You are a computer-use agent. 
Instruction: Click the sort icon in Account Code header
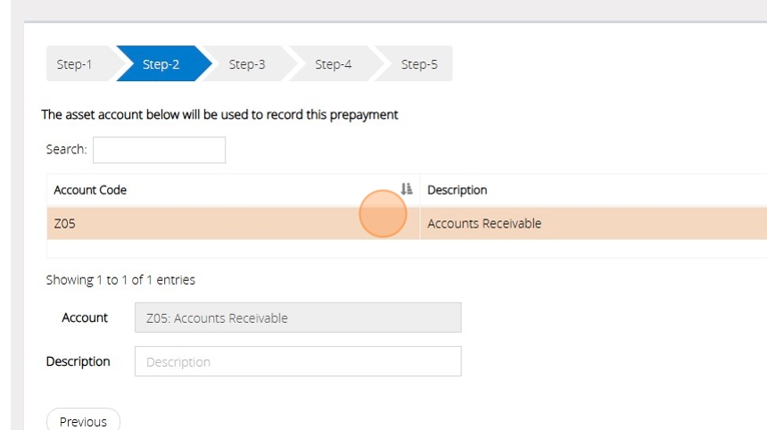click(407, 189)
